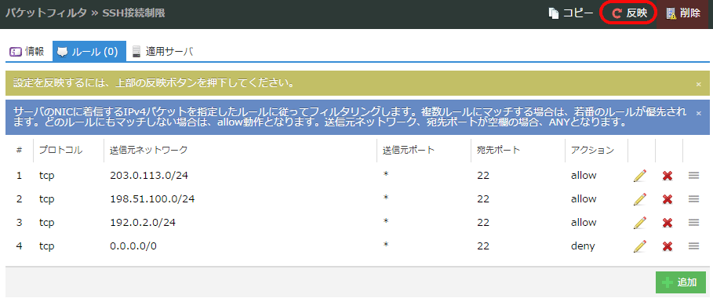Click the 削除 delete button
The image size is (713, 302).
(x=683, y=13)
